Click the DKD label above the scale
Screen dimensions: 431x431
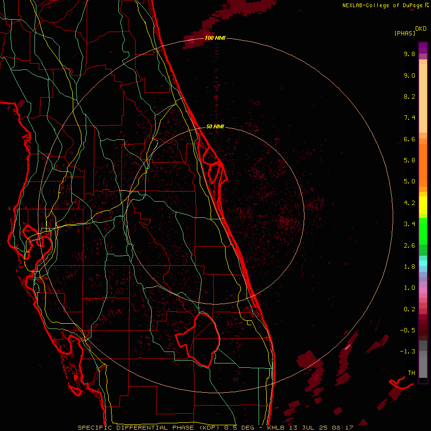421,29
